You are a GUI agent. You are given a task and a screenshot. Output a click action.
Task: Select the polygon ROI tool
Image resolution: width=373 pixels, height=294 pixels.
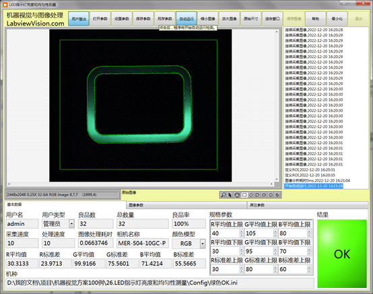(258, 195)
